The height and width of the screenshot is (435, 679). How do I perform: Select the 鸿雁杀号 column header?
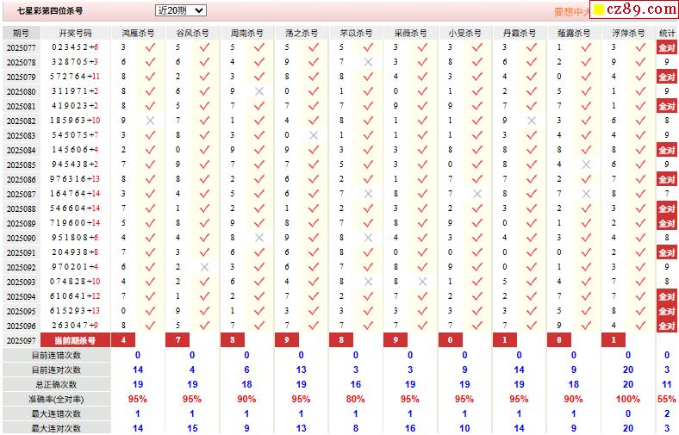[x=138, y=33]
